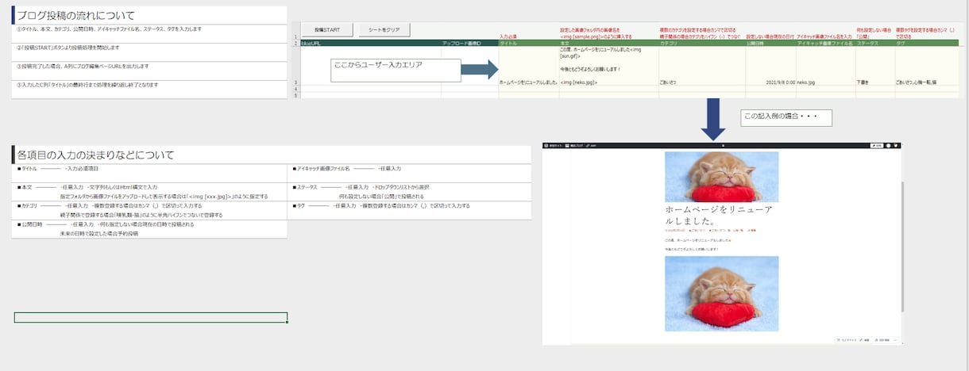
Task: Select the date cell 2021/9/8 0:00
Action: click(x=770, y=66)
